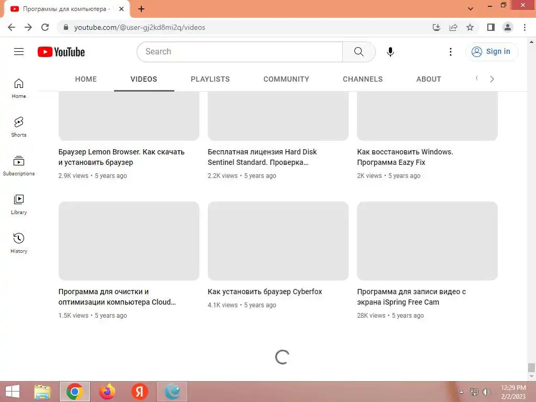Click thumbnail above iSpring Free Cam video
Image resolution: width=536 pixels, height=402 pixels.
[x=427, y=241]
